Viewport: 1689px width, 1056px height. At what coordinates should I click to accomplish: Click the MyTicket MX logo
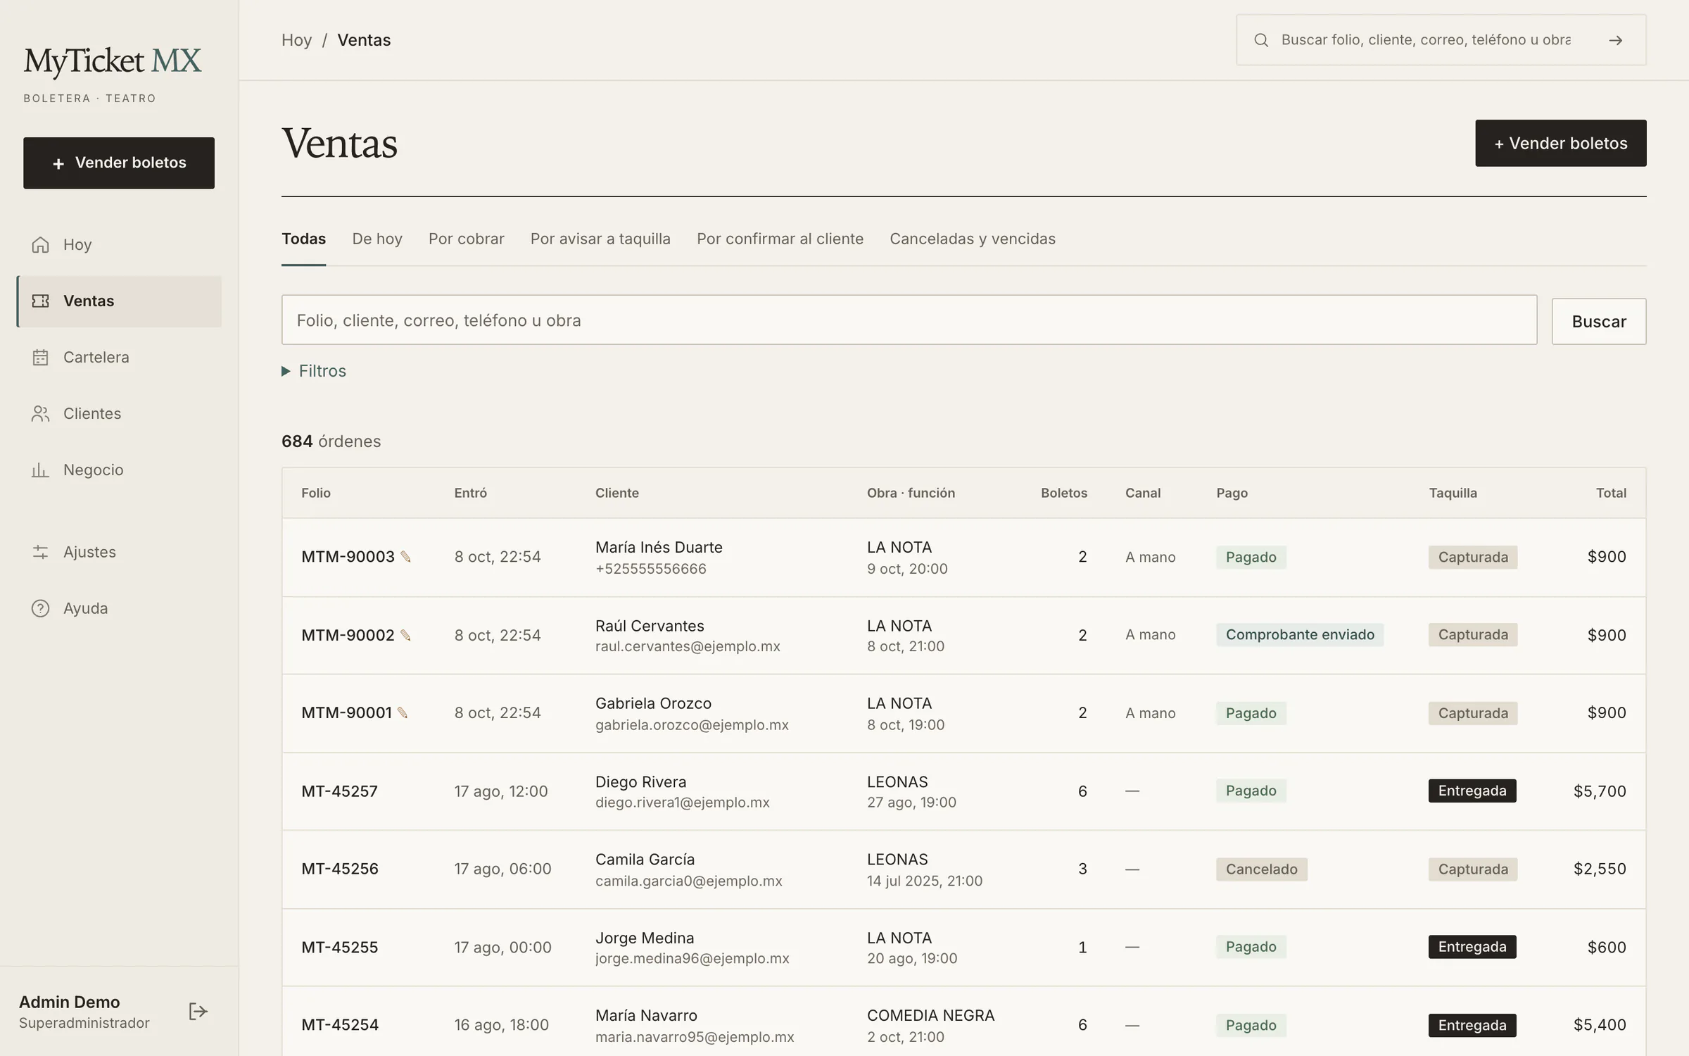point(113,61)
